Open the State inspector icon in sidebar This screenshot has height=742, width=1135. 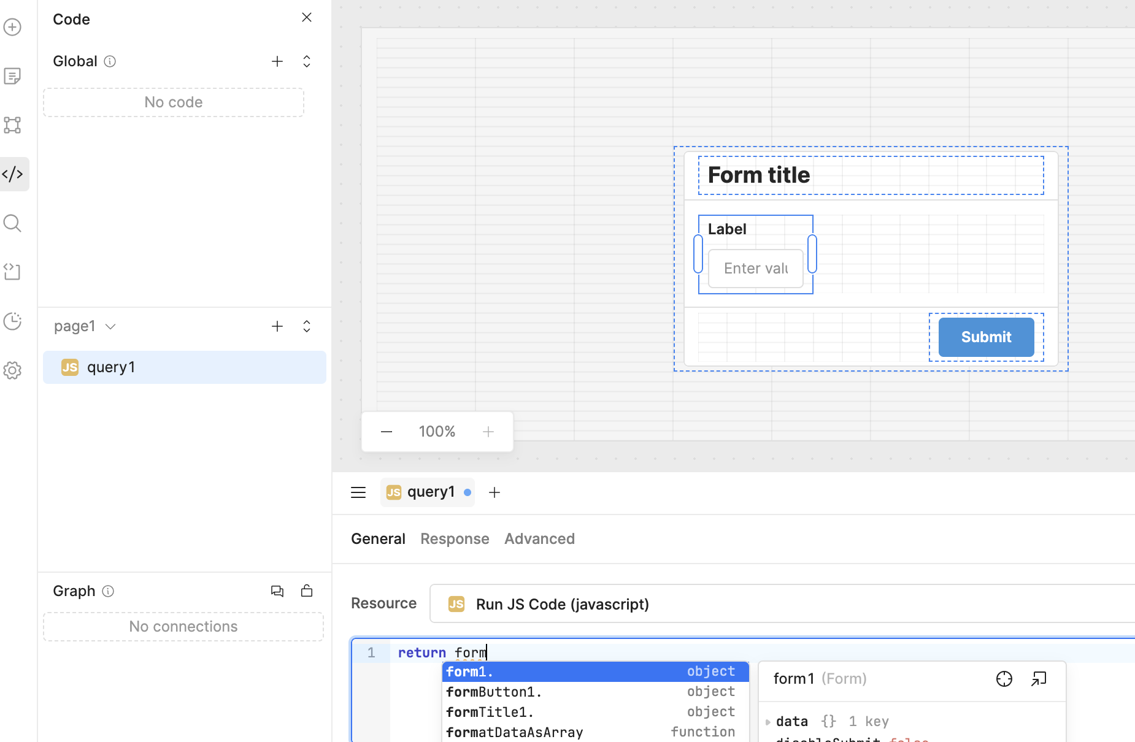click(x=12, y=272)
